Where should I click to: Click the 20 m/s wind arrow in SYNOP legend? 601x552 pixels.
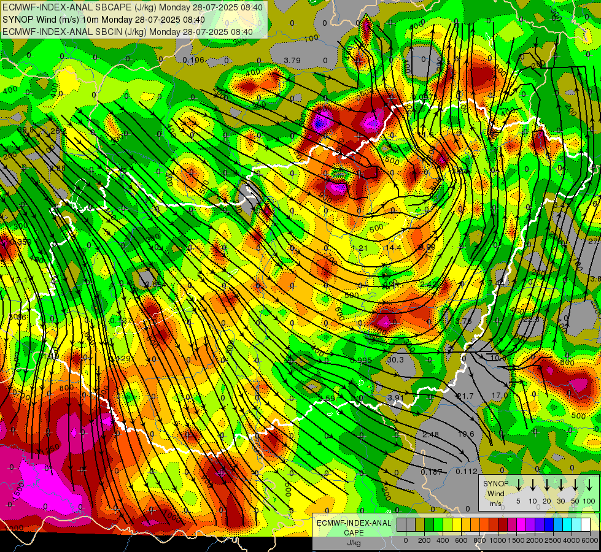(x=547, y=485)
